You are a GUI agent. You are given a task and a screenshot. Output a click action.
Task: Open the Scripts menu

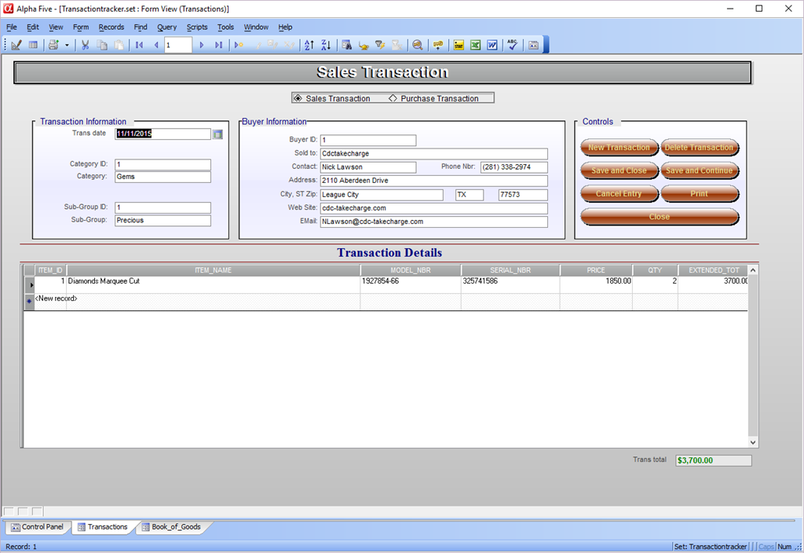pos(196,27)
